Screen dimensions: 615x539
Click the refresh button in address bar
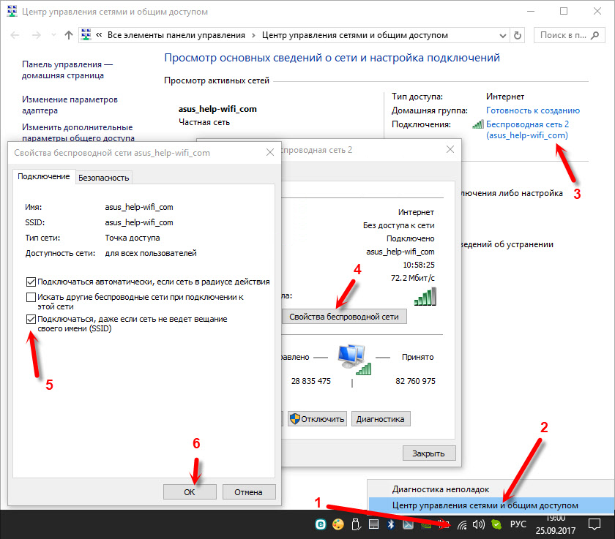click(518, 35)
